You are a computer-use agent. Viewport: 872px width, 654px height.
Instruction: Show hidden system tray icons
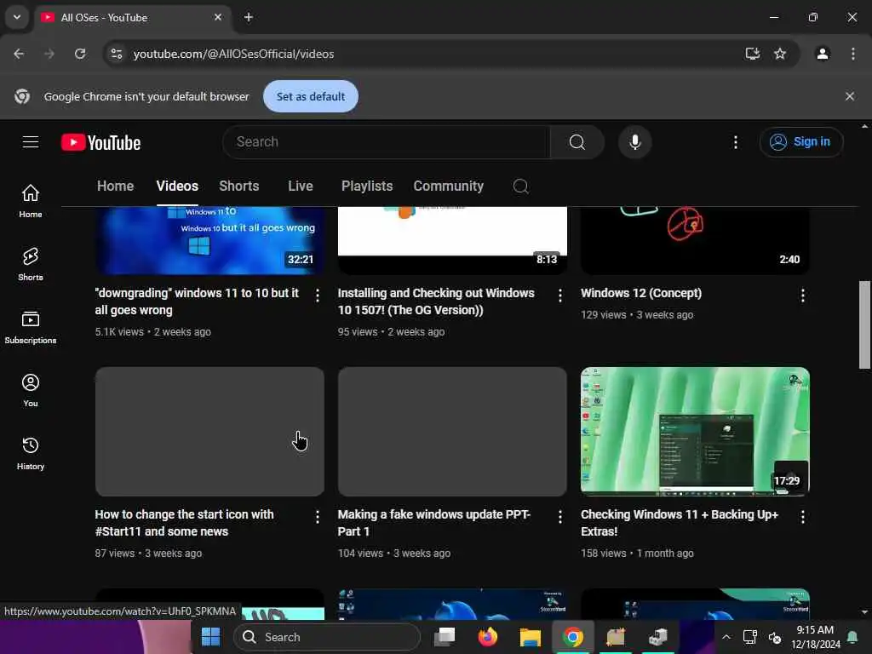pos(726,637)
